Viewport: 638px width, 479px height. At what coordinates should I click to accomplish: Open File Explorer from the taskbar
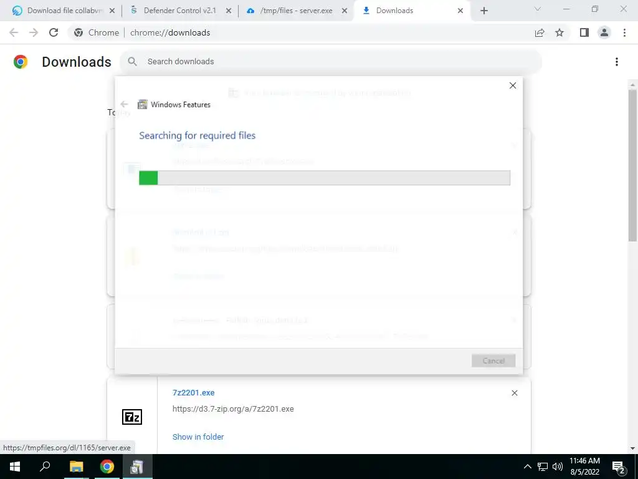click(x=76, y=467)
